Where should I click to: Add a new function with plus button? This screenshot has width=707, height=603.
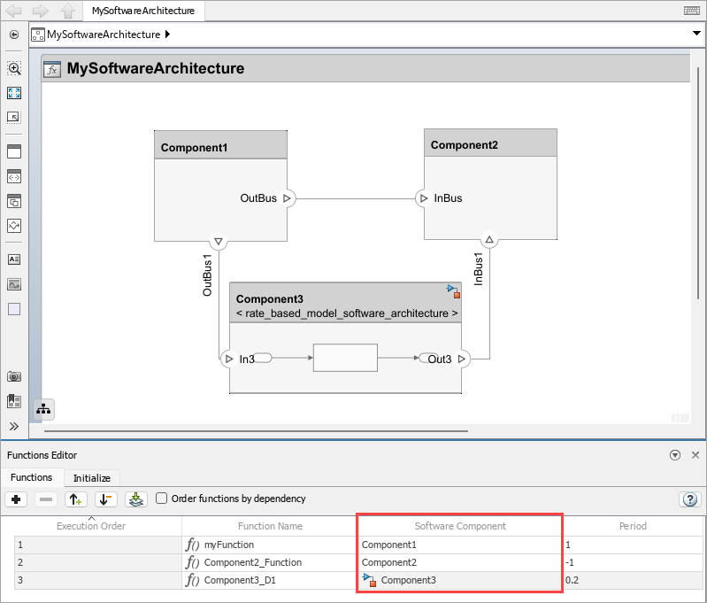[17, 499]
